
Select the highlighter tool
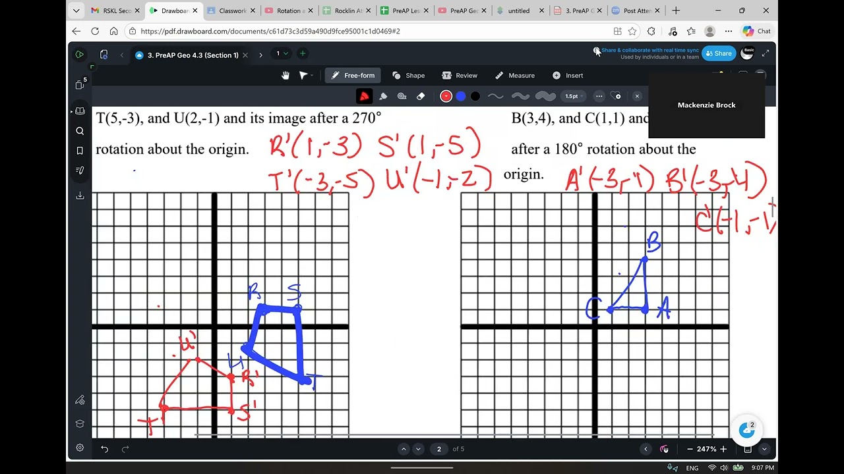(383, 96)
